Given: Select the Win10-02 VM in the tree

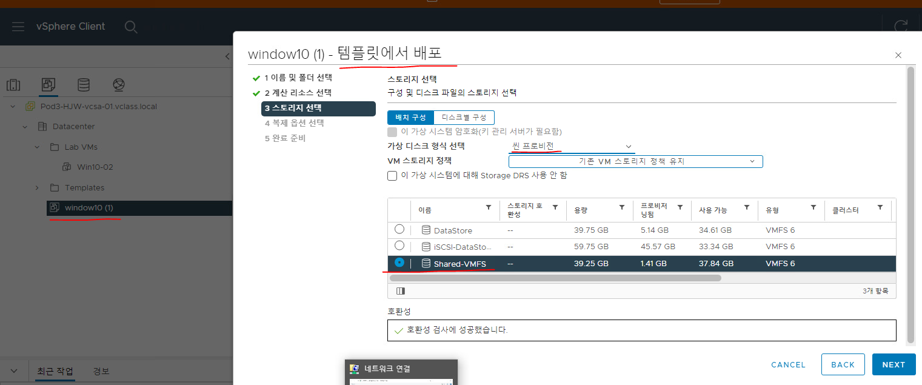Looking at the screenshot, I should [95, 167].
